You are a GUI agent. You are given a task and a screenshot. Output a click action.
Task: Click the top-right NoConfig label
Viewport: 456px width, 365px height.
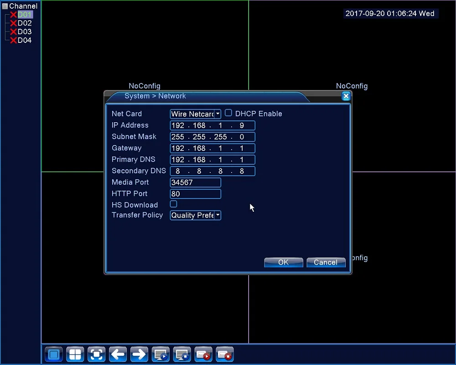click(x=352, y=86)
